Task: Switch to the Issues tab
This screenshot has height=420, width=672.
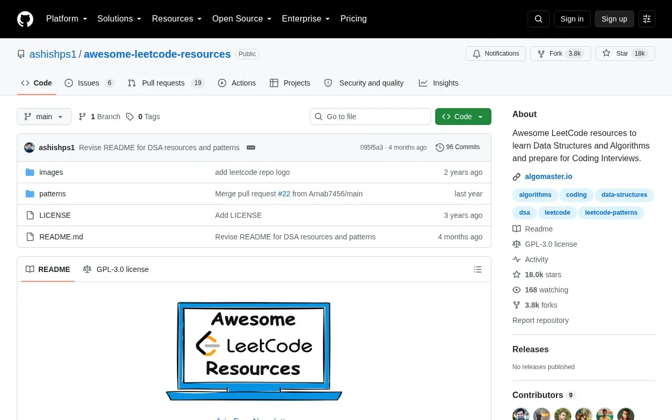Action: 89,83
